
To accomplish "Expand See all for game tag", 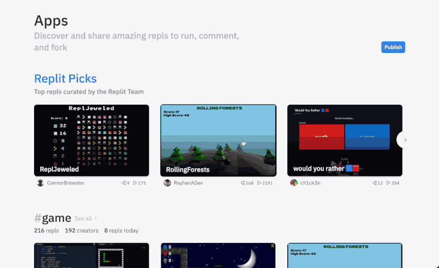I will click(85, 218).
